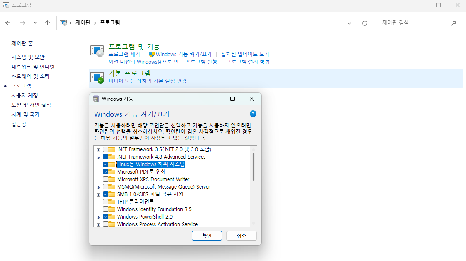Open 제어판 홈 in sidebar
466x261 pixels.
[22, 43]
